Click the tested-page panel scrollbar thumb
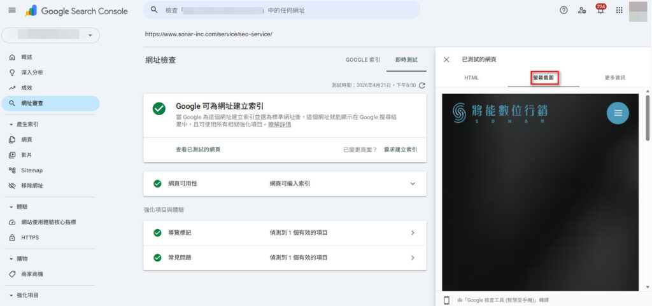Screen dimensions: 652x306 pyautogui.click(x=648, y=118)
